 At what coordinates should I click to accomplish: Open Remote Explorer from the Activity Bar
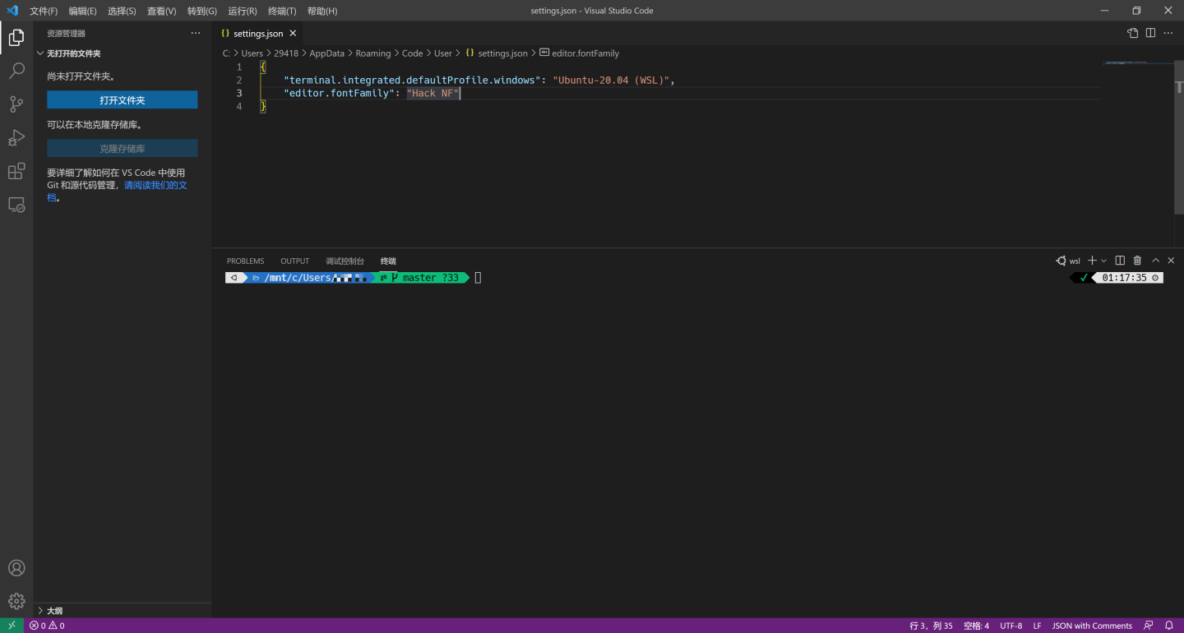[x=16, y=205]
